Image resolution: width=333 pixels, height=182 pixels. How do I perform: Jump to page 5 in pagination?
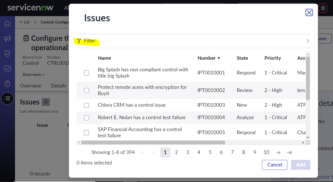pos(210,152)
